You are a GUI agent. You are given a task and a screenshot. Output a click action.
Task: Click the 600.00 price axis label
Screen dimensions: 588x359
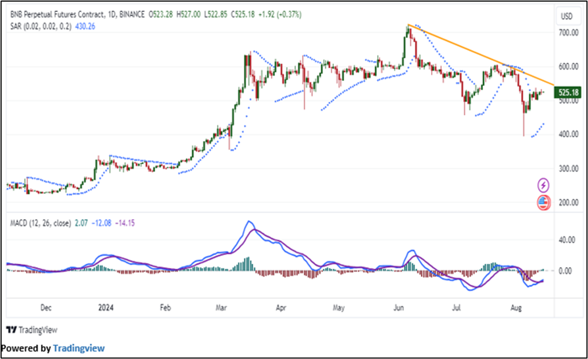point(569,67)
